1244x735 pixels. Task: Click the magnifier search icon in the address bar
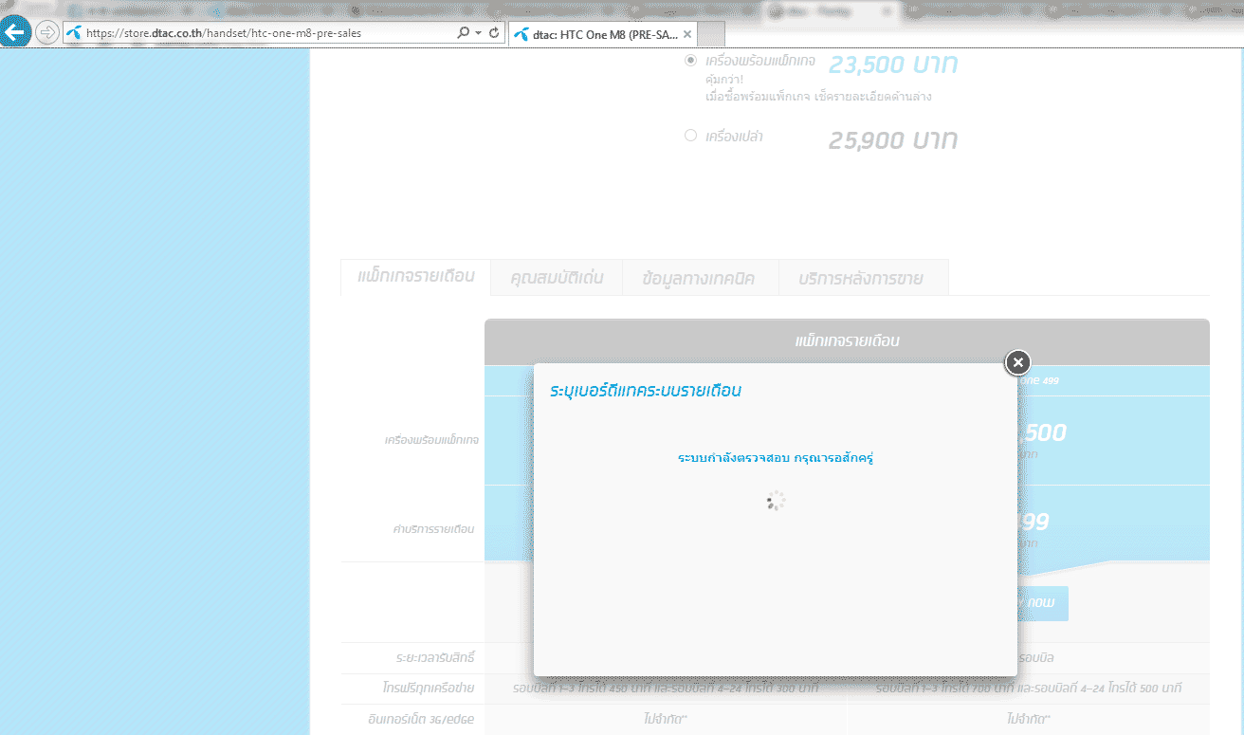click(463, 33)
